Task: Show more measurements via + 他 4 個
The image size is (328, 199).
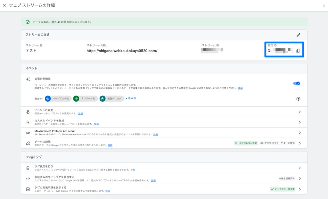Action: 131,99
